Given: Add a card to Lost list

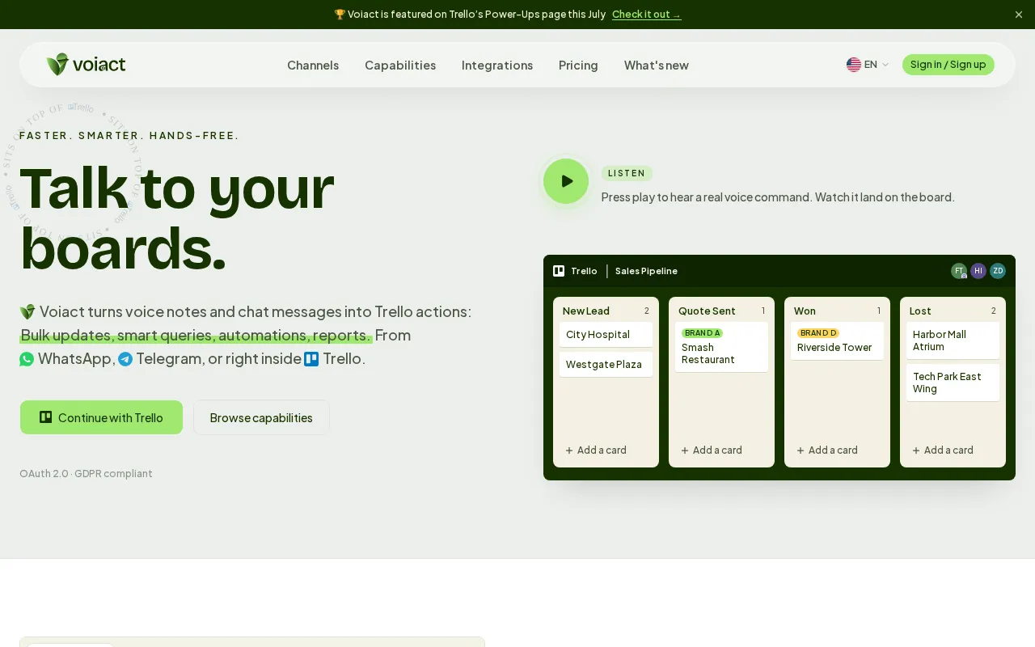Looking at the screenshot, I should tap(943, 450).
